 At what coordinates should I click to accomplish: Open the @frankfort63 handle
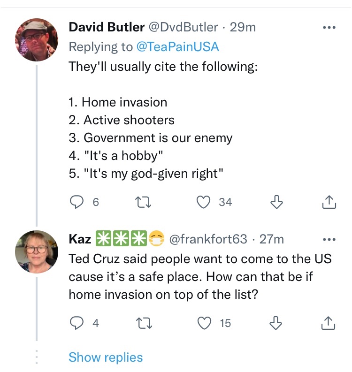pos(207,239)
